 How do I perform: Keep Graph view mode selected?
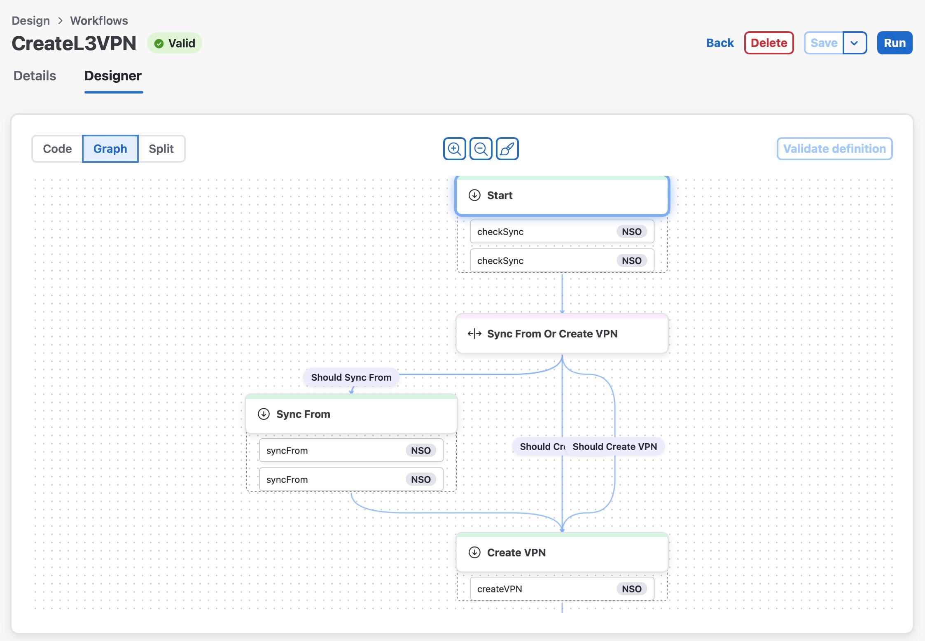tap(110, 149)
